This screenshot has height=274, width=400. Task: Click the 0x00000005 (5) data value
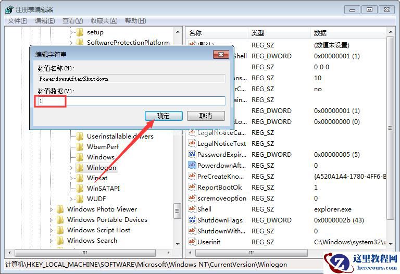pyautogui.click(x=337, y=154)
